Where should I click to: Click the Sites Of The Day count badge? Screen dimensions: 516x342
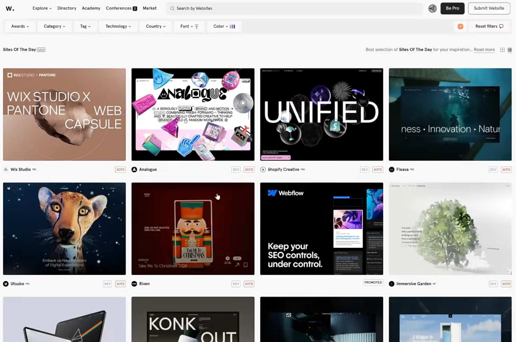pos(41,50)
